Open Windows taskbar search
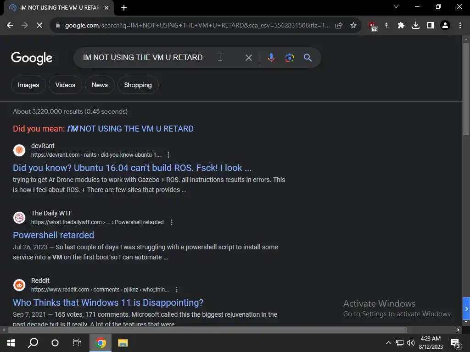The height and width of the screenshot is (352, 470). (33, 343)
